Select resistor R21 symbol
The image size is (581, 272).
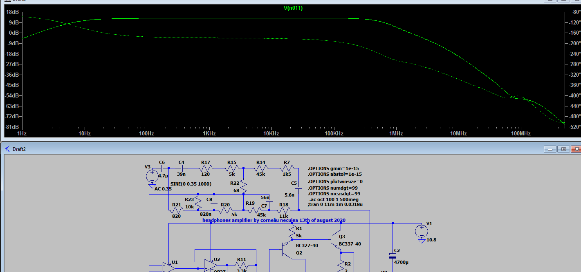(x=176, y=210)
